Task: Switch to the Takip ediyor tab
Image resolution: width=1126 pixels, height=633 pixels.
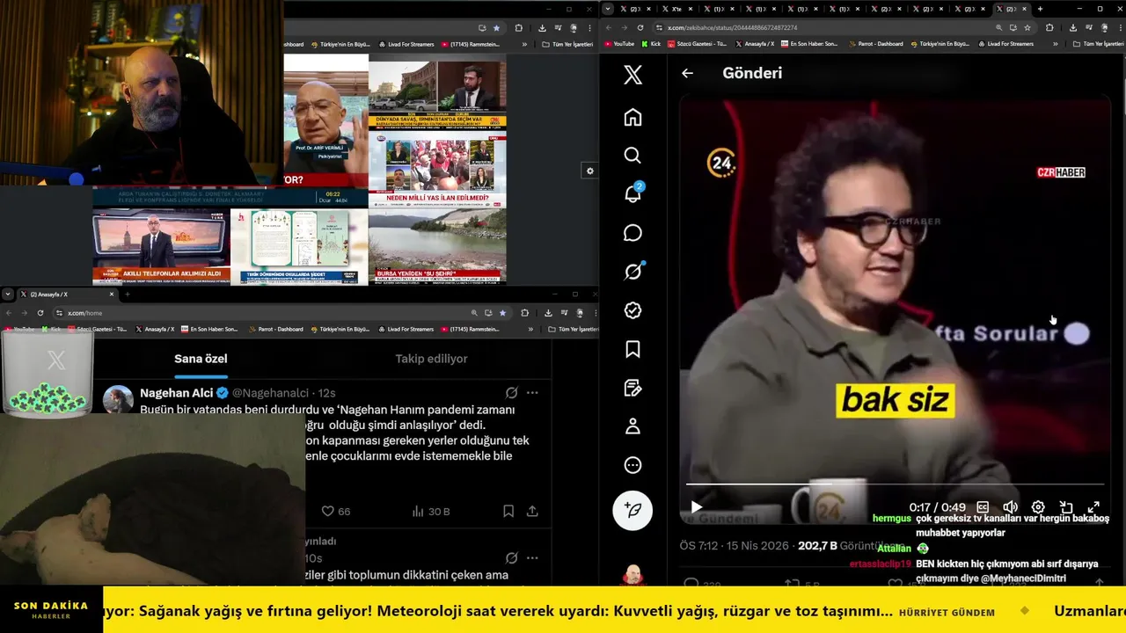Action: 431,359
